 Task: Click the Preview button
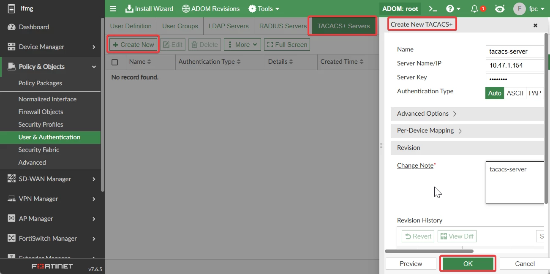(x=411, y=264)
